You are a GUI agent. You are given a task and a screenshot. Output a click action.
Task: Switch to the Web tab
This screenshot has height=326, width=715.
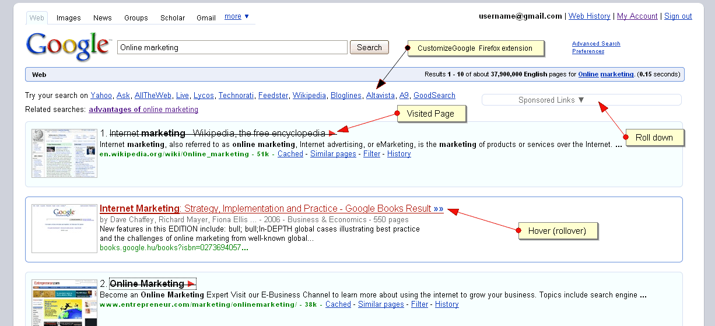coord(37,17)
